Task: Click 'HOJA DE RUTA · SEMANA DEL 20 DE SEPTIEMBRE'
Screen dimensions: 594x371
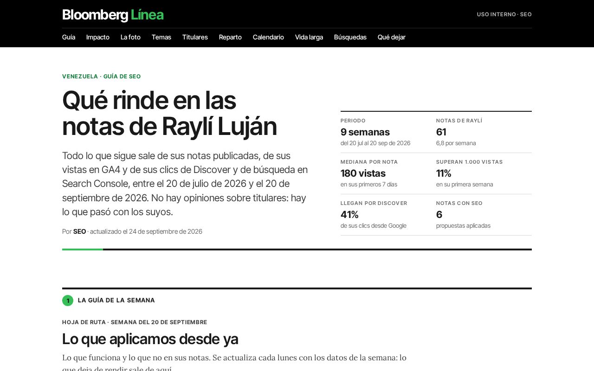Action: [x=135, y=322]
